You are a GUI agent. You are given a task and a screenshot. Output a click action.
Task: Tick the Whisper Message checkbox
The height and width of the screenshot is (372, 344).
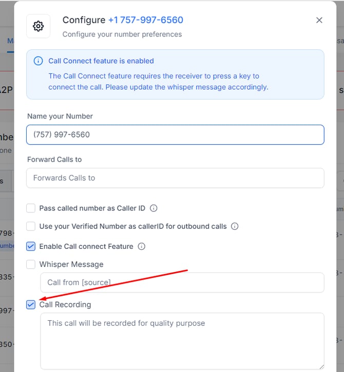[x=31, y=264]
